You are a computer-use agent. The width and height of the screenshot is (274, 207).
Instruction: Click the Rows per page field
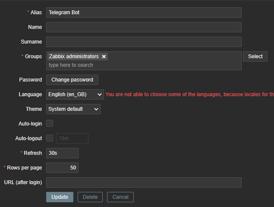(62, 168)
